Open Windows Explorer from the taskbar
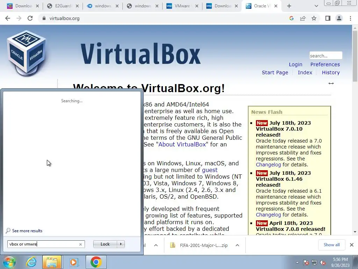The image size is (358, 269). click(52, 262)
